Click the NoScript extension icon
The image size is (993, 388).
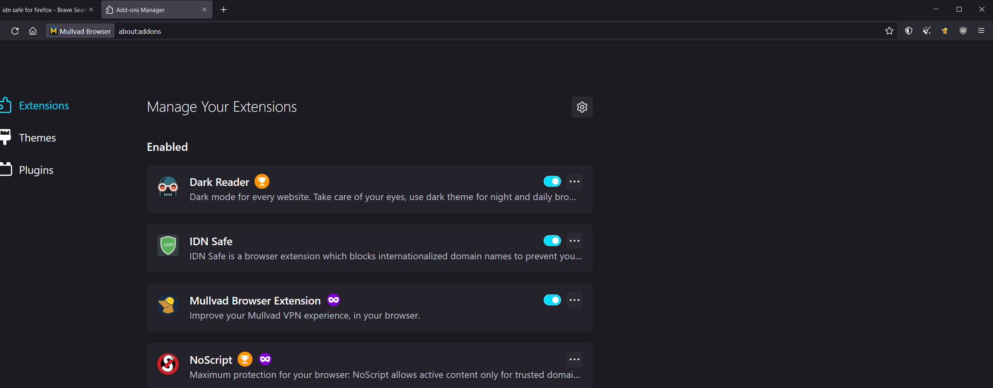point(168,364)
